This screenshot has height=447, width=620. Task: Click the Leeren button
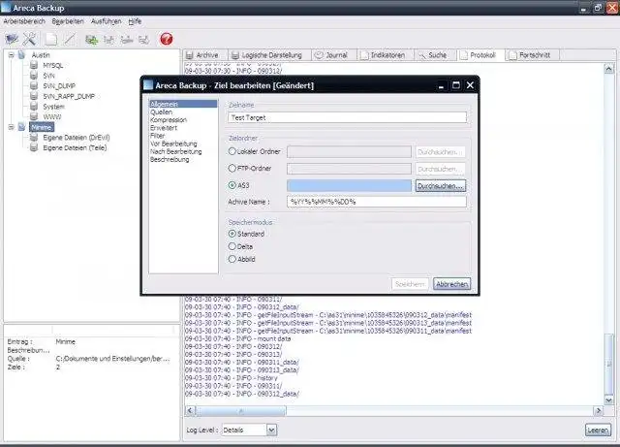pyautogui.click(x=598, y=430)
